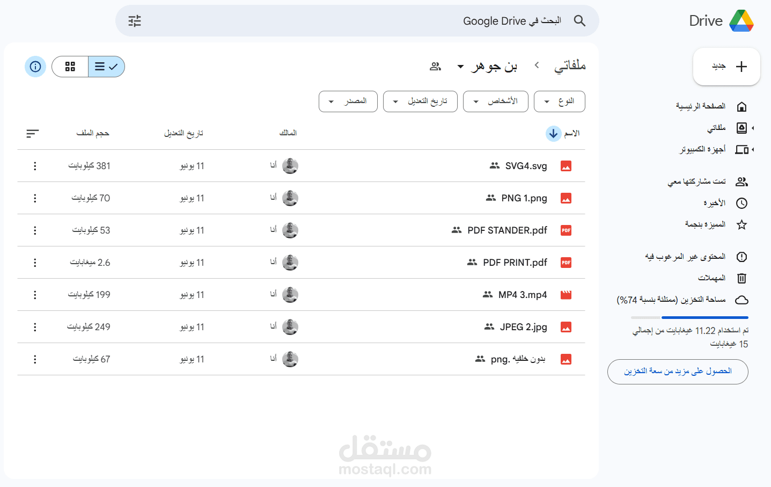Open advanced search filter options icon
This screenshot has width=771, height=487.
coord(135,21)
